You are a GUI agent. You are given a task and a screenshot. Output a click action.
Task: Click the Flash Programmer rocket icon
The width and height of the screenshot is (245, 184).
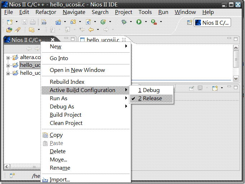18,30
